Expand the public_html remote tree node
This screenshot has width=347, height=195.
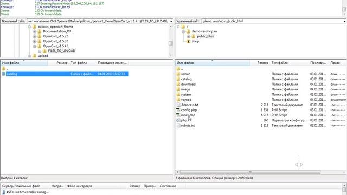[189, 36]
